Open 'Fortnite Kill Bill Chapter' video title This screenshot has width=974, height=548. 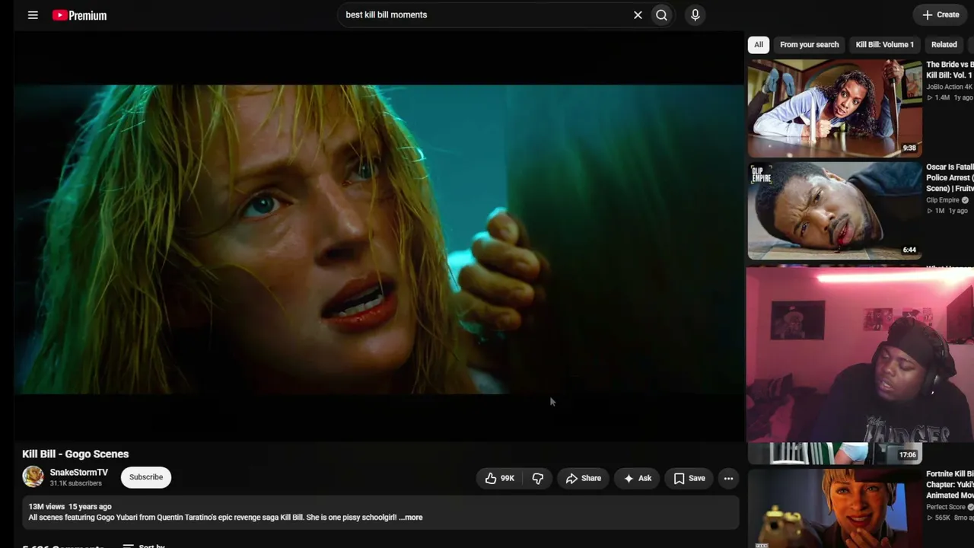coord(950,485)
